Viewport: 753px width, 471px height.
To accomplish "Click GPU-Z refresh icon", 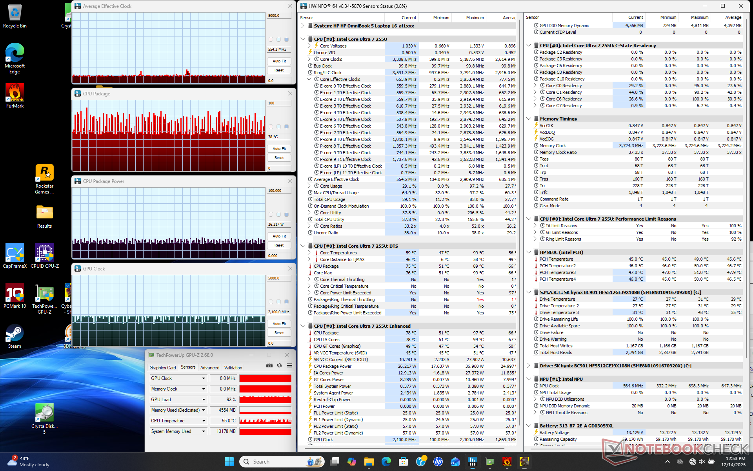I will point(279,365).
